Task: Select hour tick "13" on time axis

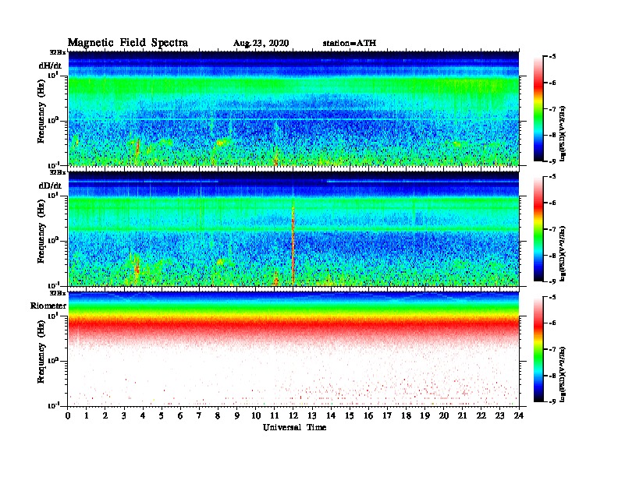Action: click(312, 416)
